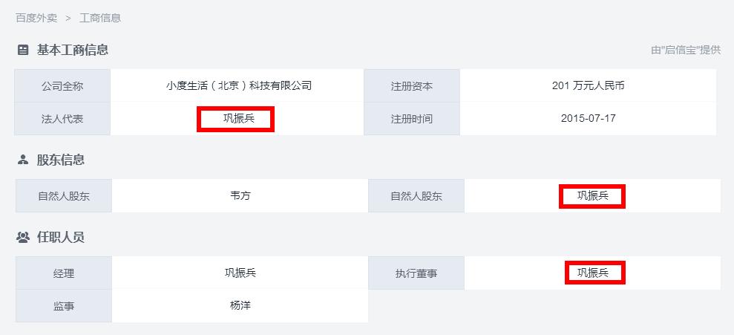Click the 注册资本 value 201 万元人民币

click(x=589, y=85)
